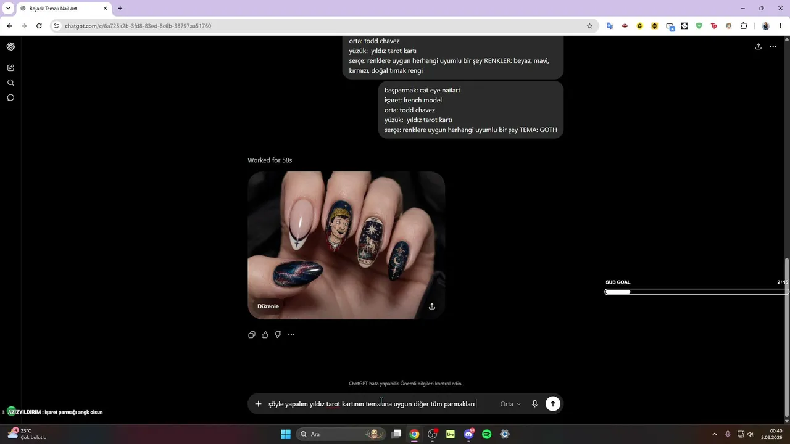Click the text 'TEMA: GOTH' message bubble
Image resolution: width=790 pixels, height=444 pixels.
tap(471, 110)
